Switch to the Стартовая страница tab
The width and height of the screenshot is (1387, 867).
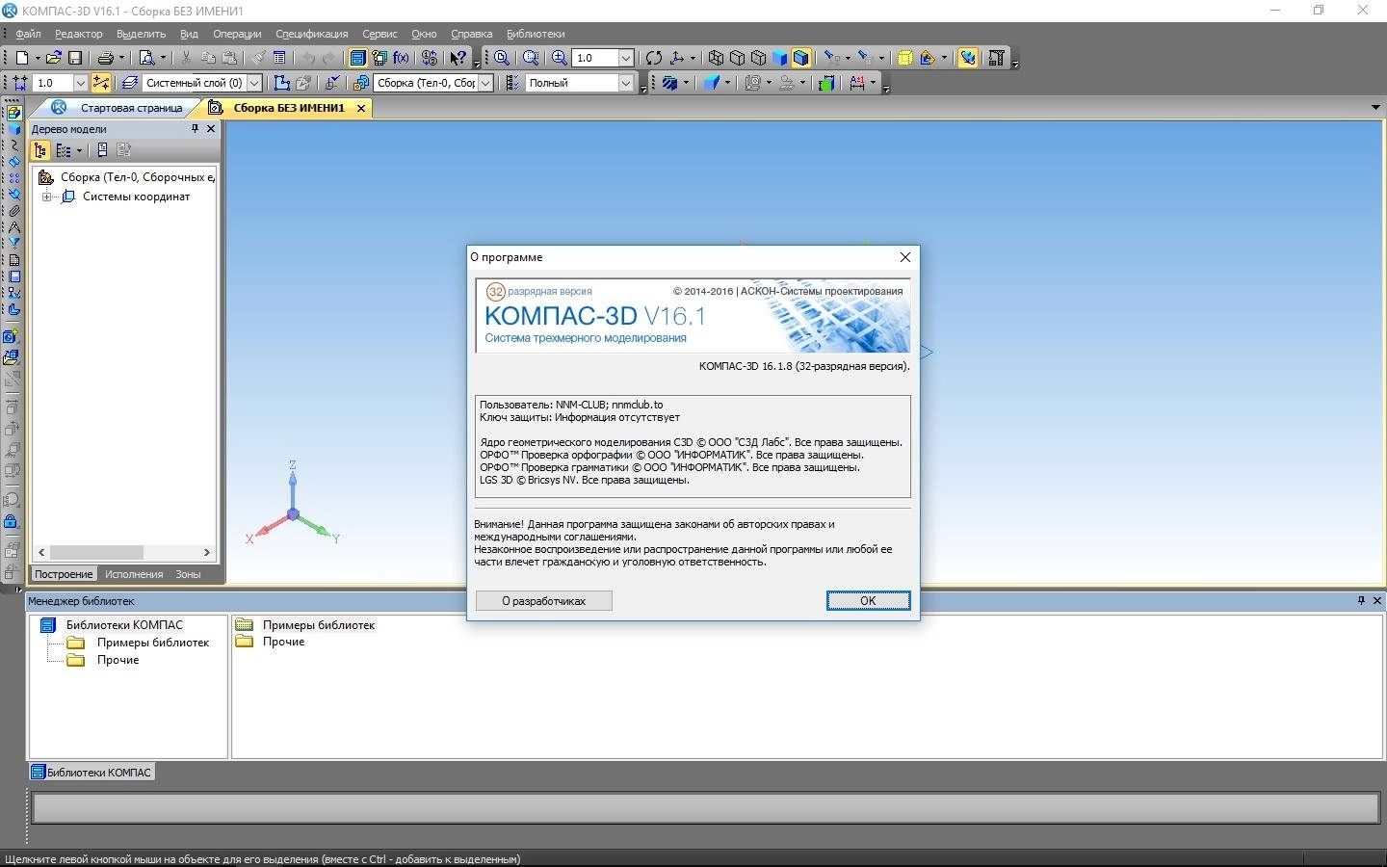click(131, 108)
